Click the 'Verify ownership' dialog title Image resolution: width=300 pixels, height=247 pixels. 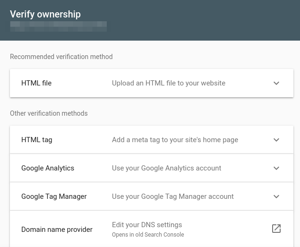[45, 14]
